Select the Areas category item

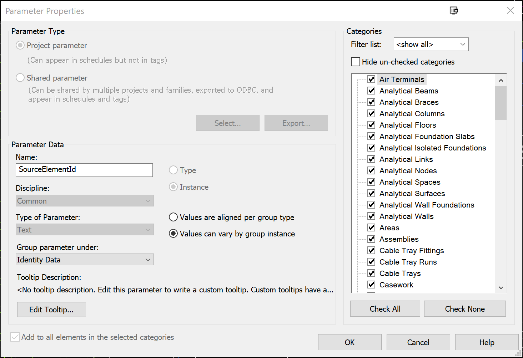(x=389, y=228)
